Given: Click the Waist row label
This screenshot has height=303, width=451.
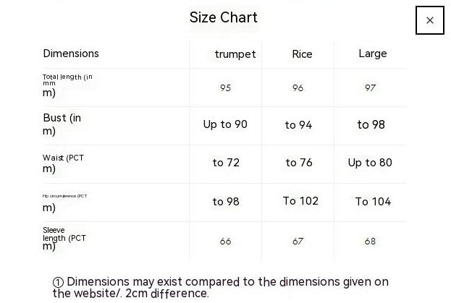Looking at the screenshot, I should point(64,163).
